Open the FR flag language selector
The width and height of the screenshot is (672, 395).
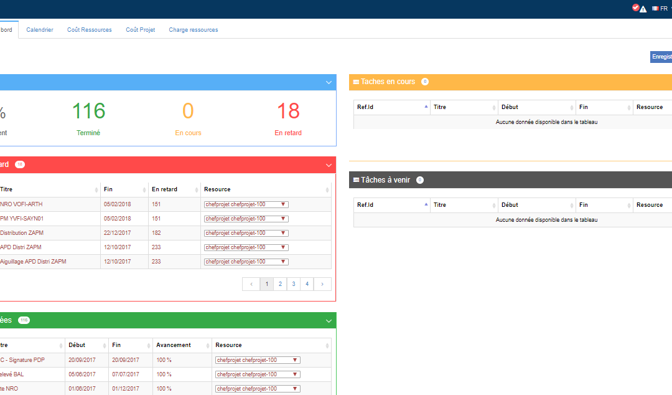click(x=660, y=9)
